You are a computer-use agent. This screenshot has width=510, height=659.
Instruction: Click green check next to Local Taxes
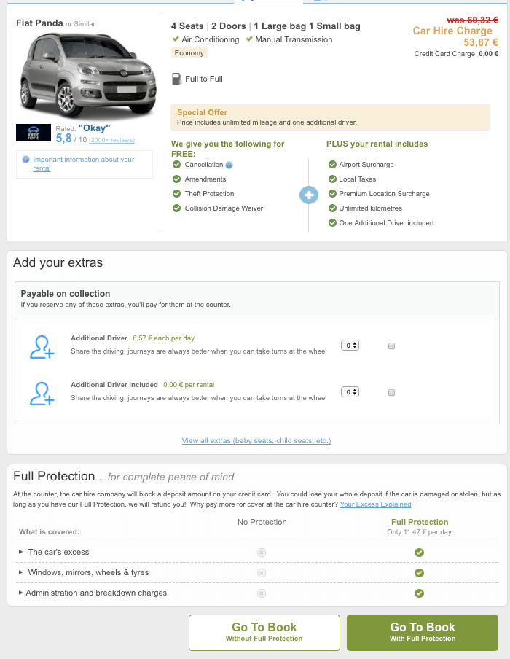click(332, 179)
